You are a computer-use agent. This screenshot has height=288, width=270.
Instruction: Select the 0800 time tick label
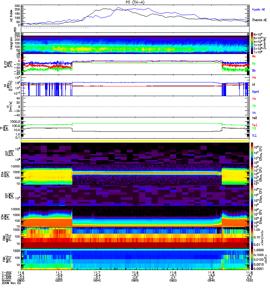click(x=21, y=280)
